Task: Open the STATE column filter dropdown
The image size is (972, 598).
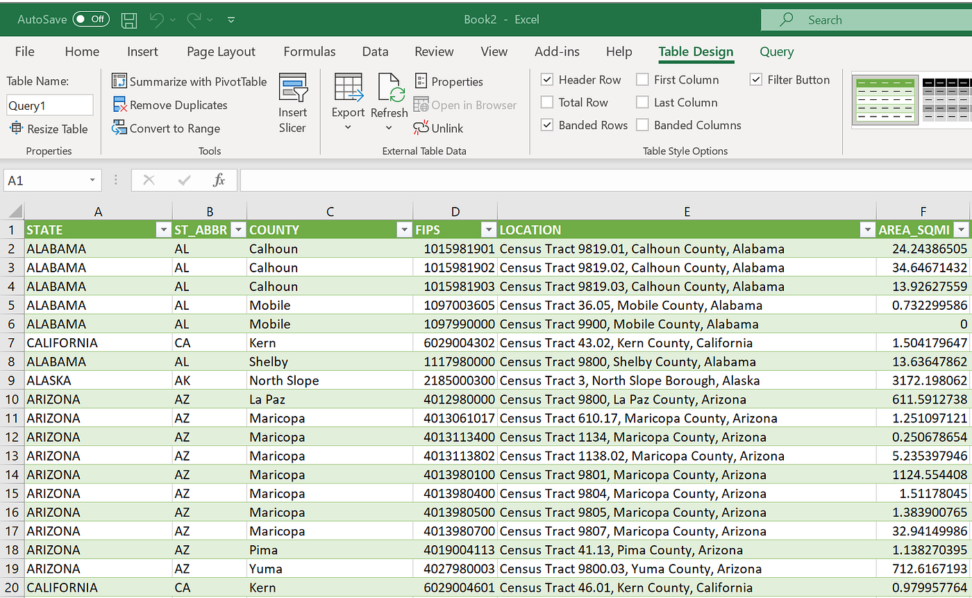Action: pos(164,229)
